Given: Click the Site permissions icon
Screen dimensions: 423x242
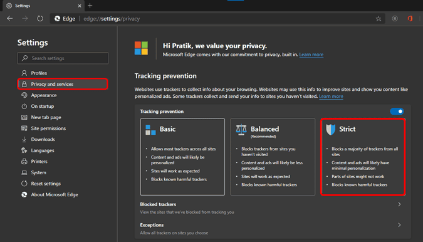Looking at the screenshot, I should coord(24,128).
